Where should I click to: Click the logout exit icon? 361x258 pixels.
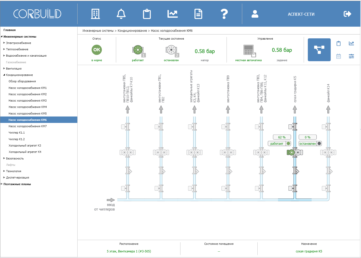pos(347,14)
